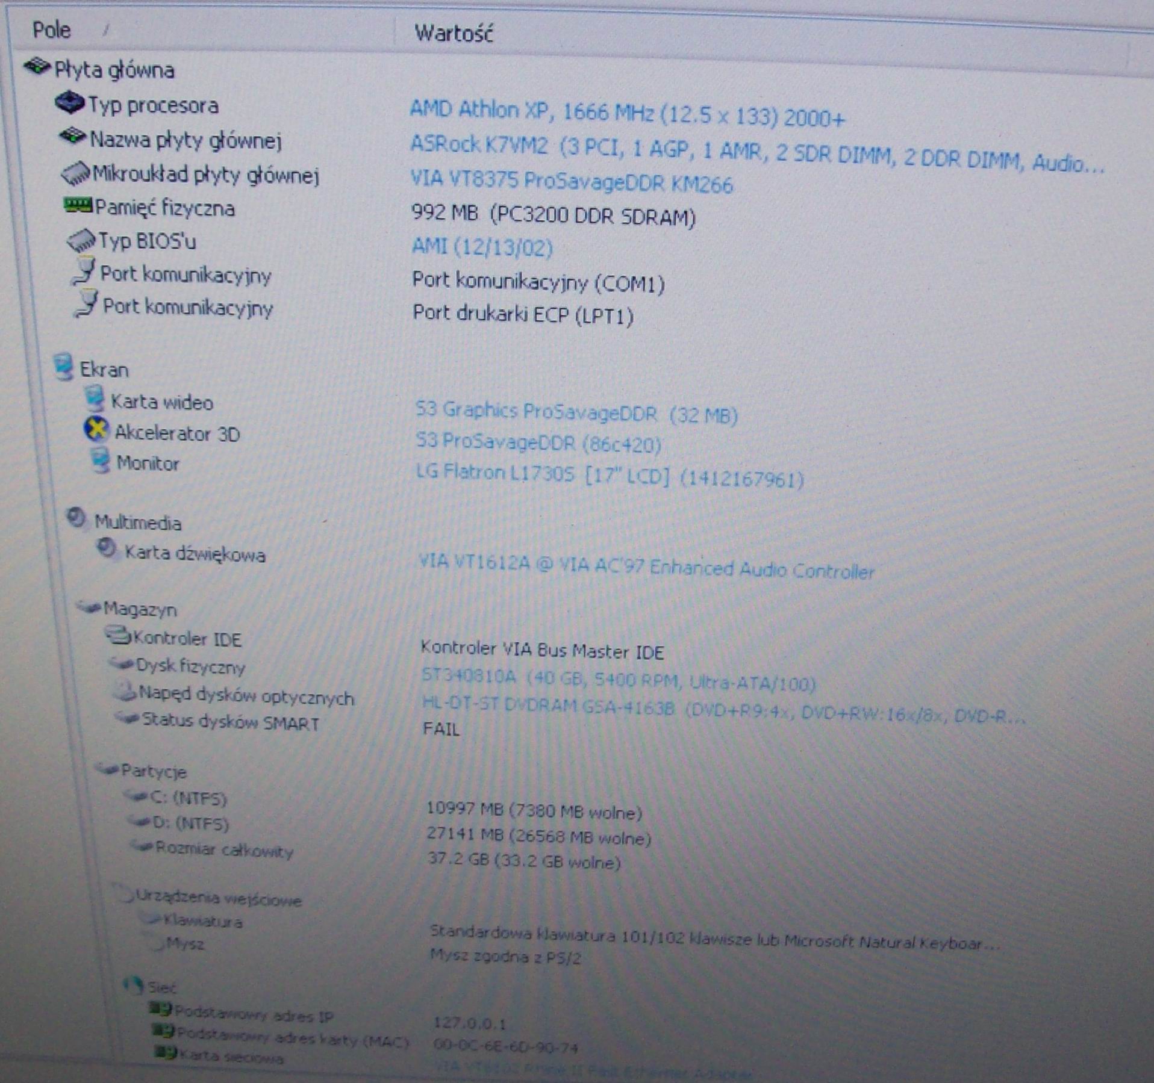Open the VIA VT1612A audio controller link
The width and height of the screenshot is (1154, 1083).
coord(646,567)
